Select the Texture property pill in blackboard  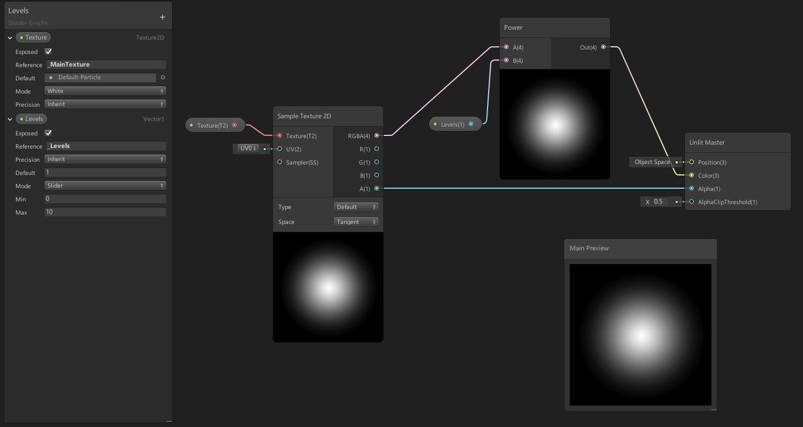pos(34,37)
